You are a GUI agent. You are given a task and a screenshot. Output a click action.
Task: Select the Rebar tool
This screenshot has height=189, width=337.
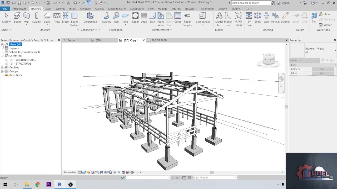click(x=135, y=18)
